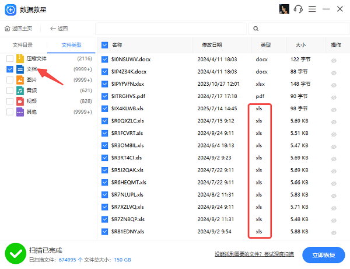The image size is (350, 269).
Task: Click the magnifier search icon
Action: (256, 29)
